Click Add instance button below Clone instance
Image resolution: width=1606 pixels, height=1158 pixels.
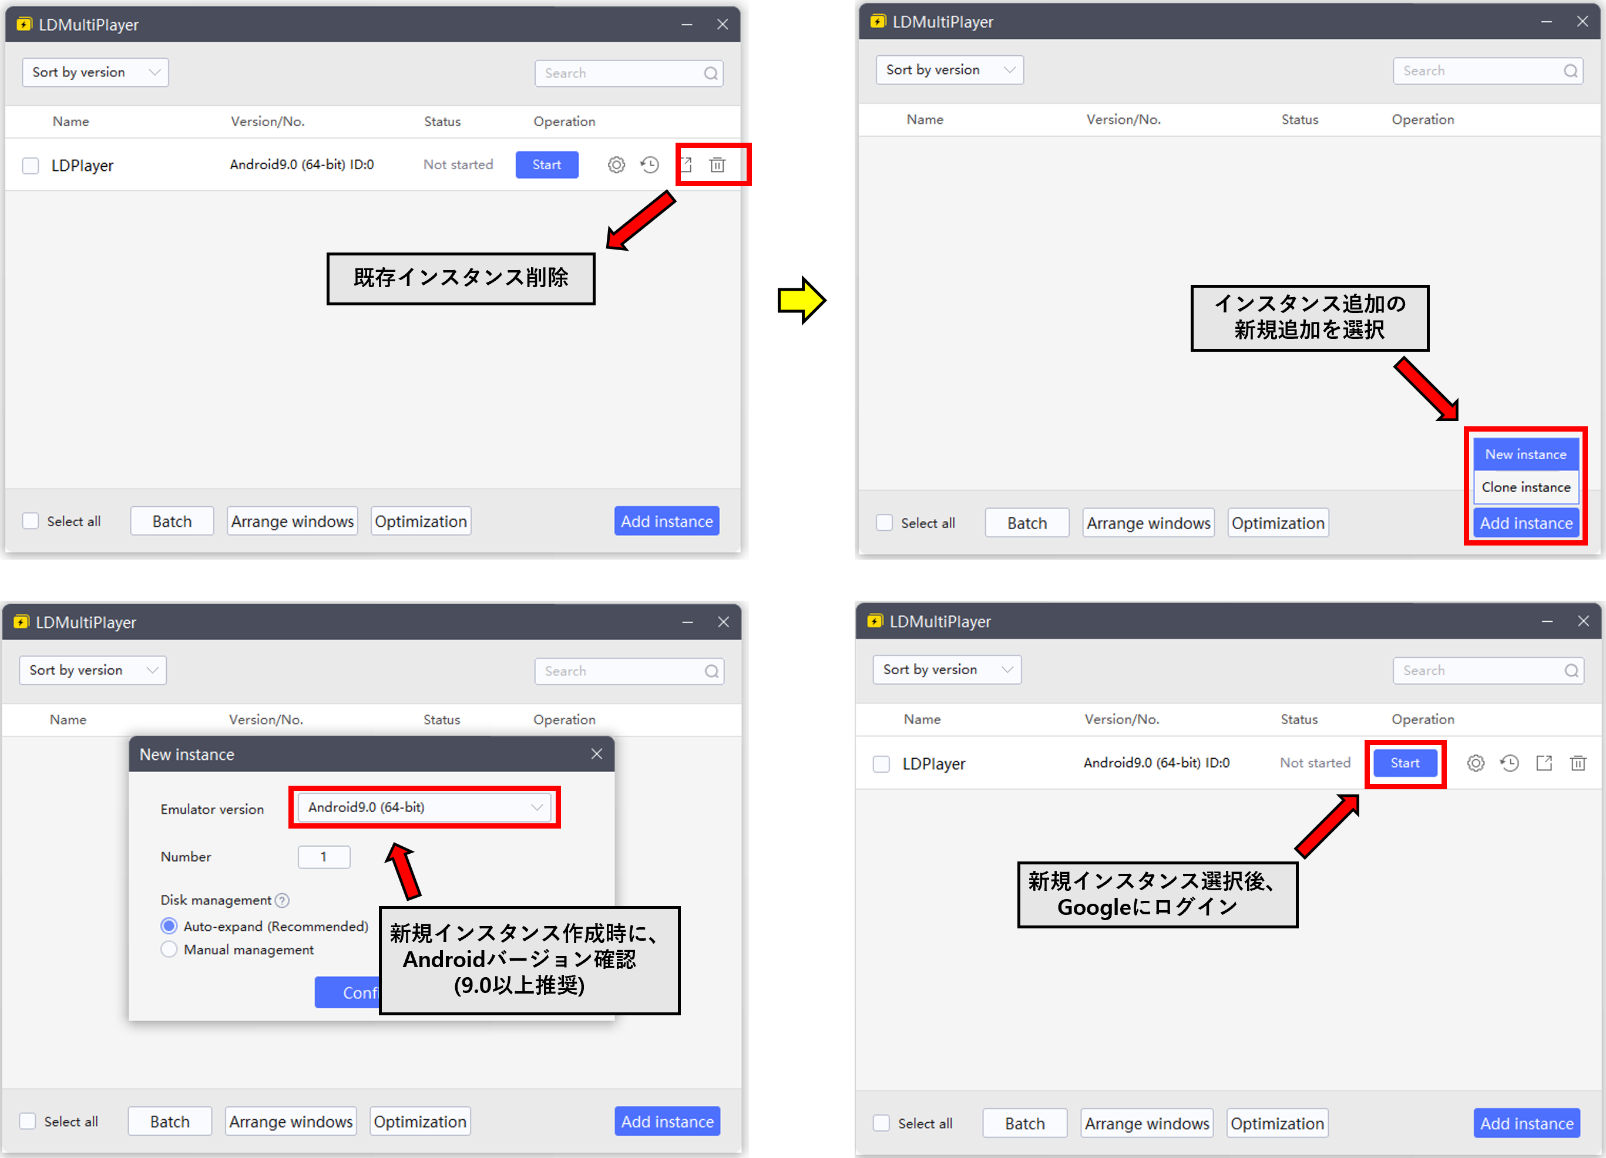(x=1526, y=523)
